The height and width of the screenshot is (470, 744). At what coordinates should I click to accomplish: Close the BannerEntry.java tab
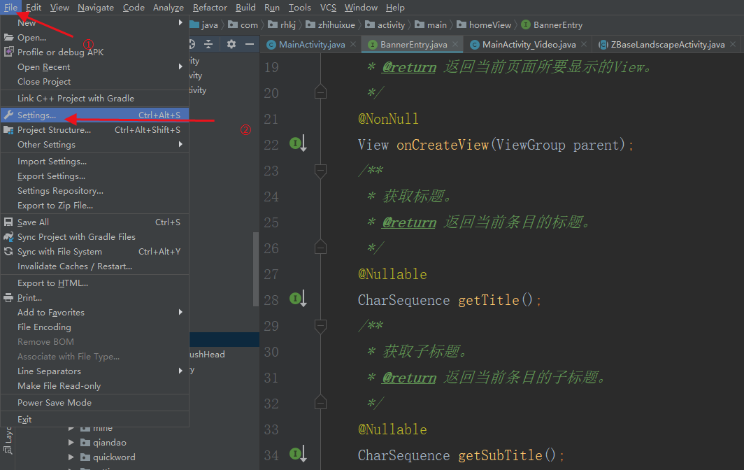pyautogui.click(x=455, y=44)
